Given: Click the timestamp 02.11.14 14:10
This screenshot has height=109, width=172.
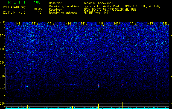Looking at the screenshot, I should pos(14,13).
